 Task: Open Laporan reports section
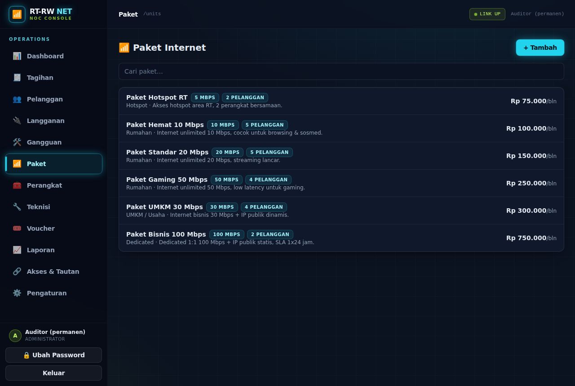[x=54, y=250]
